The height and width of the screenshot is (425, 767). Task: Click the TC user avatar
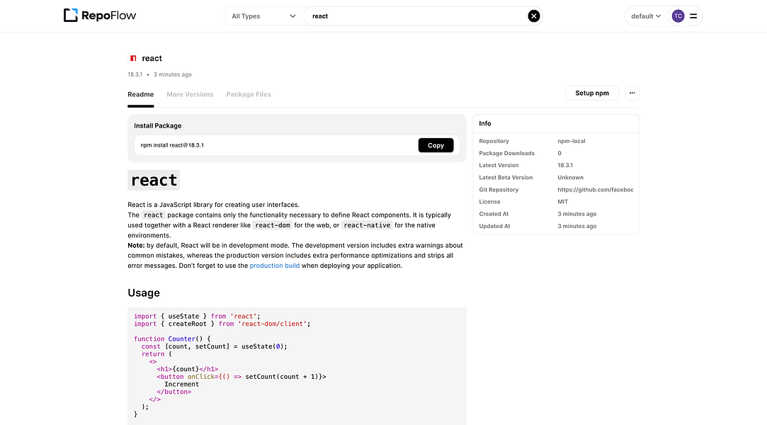coord(678,16)
